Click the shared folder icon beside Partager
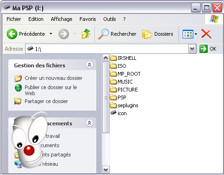This screenshot has height=175, width=224. click(x=18, y=101)
